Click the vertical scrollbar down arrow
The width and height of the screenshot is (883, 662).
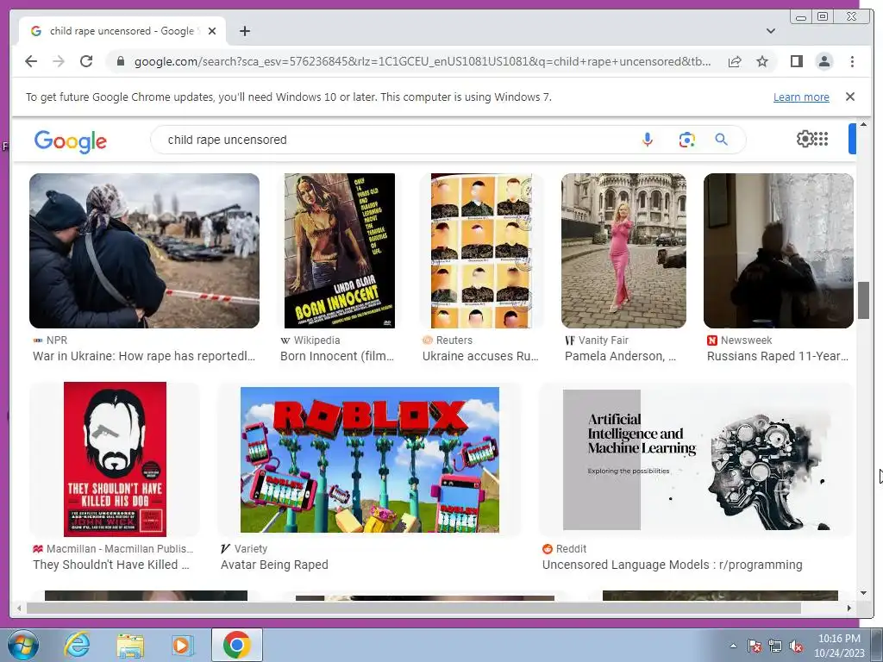(863, 592)
